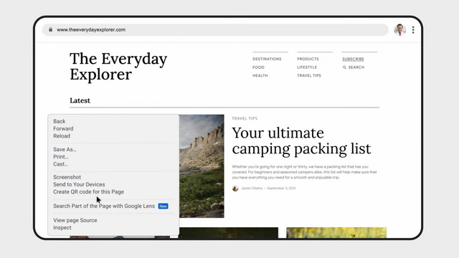Open the Food navigation link

258,67
